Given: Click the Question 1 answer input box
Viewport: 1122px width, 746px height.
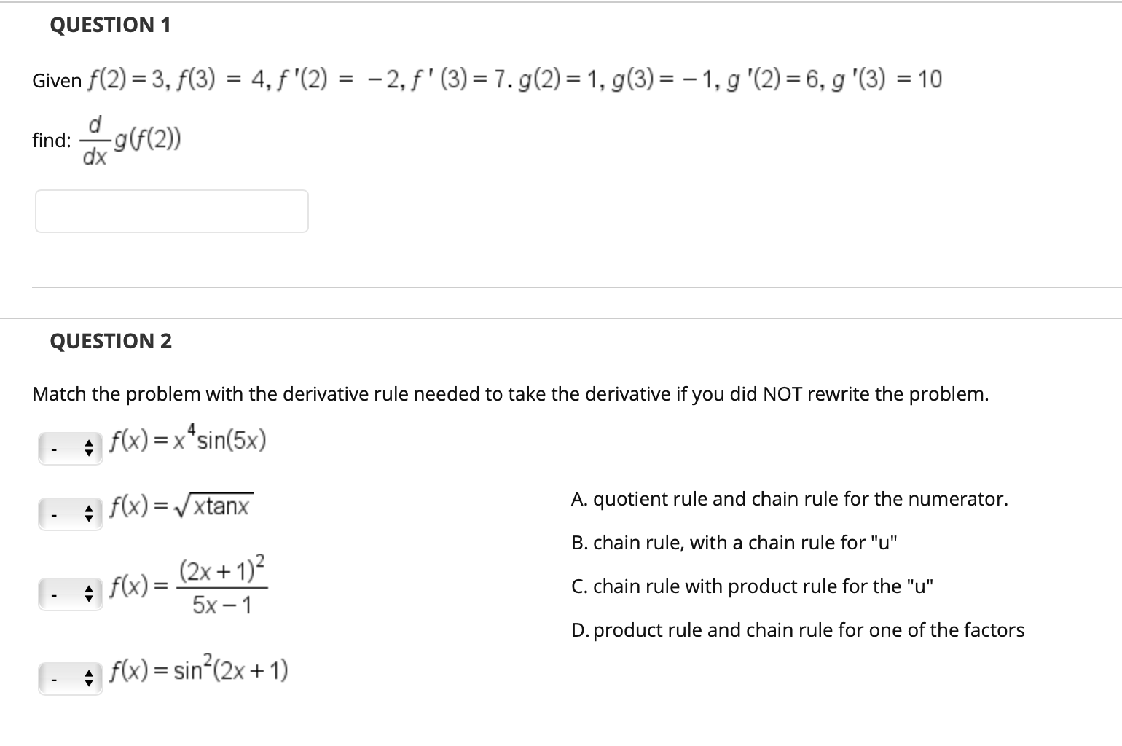Looking at the screenshot, I should (x=171, y=211).
